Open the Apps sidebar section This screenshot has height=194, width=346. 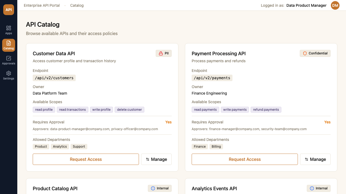(x=9, y=30)
